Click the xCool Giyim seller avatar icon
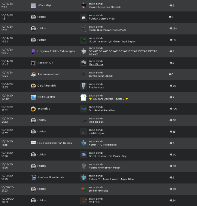This screenshot has height=206, width=197. [33, 5]
